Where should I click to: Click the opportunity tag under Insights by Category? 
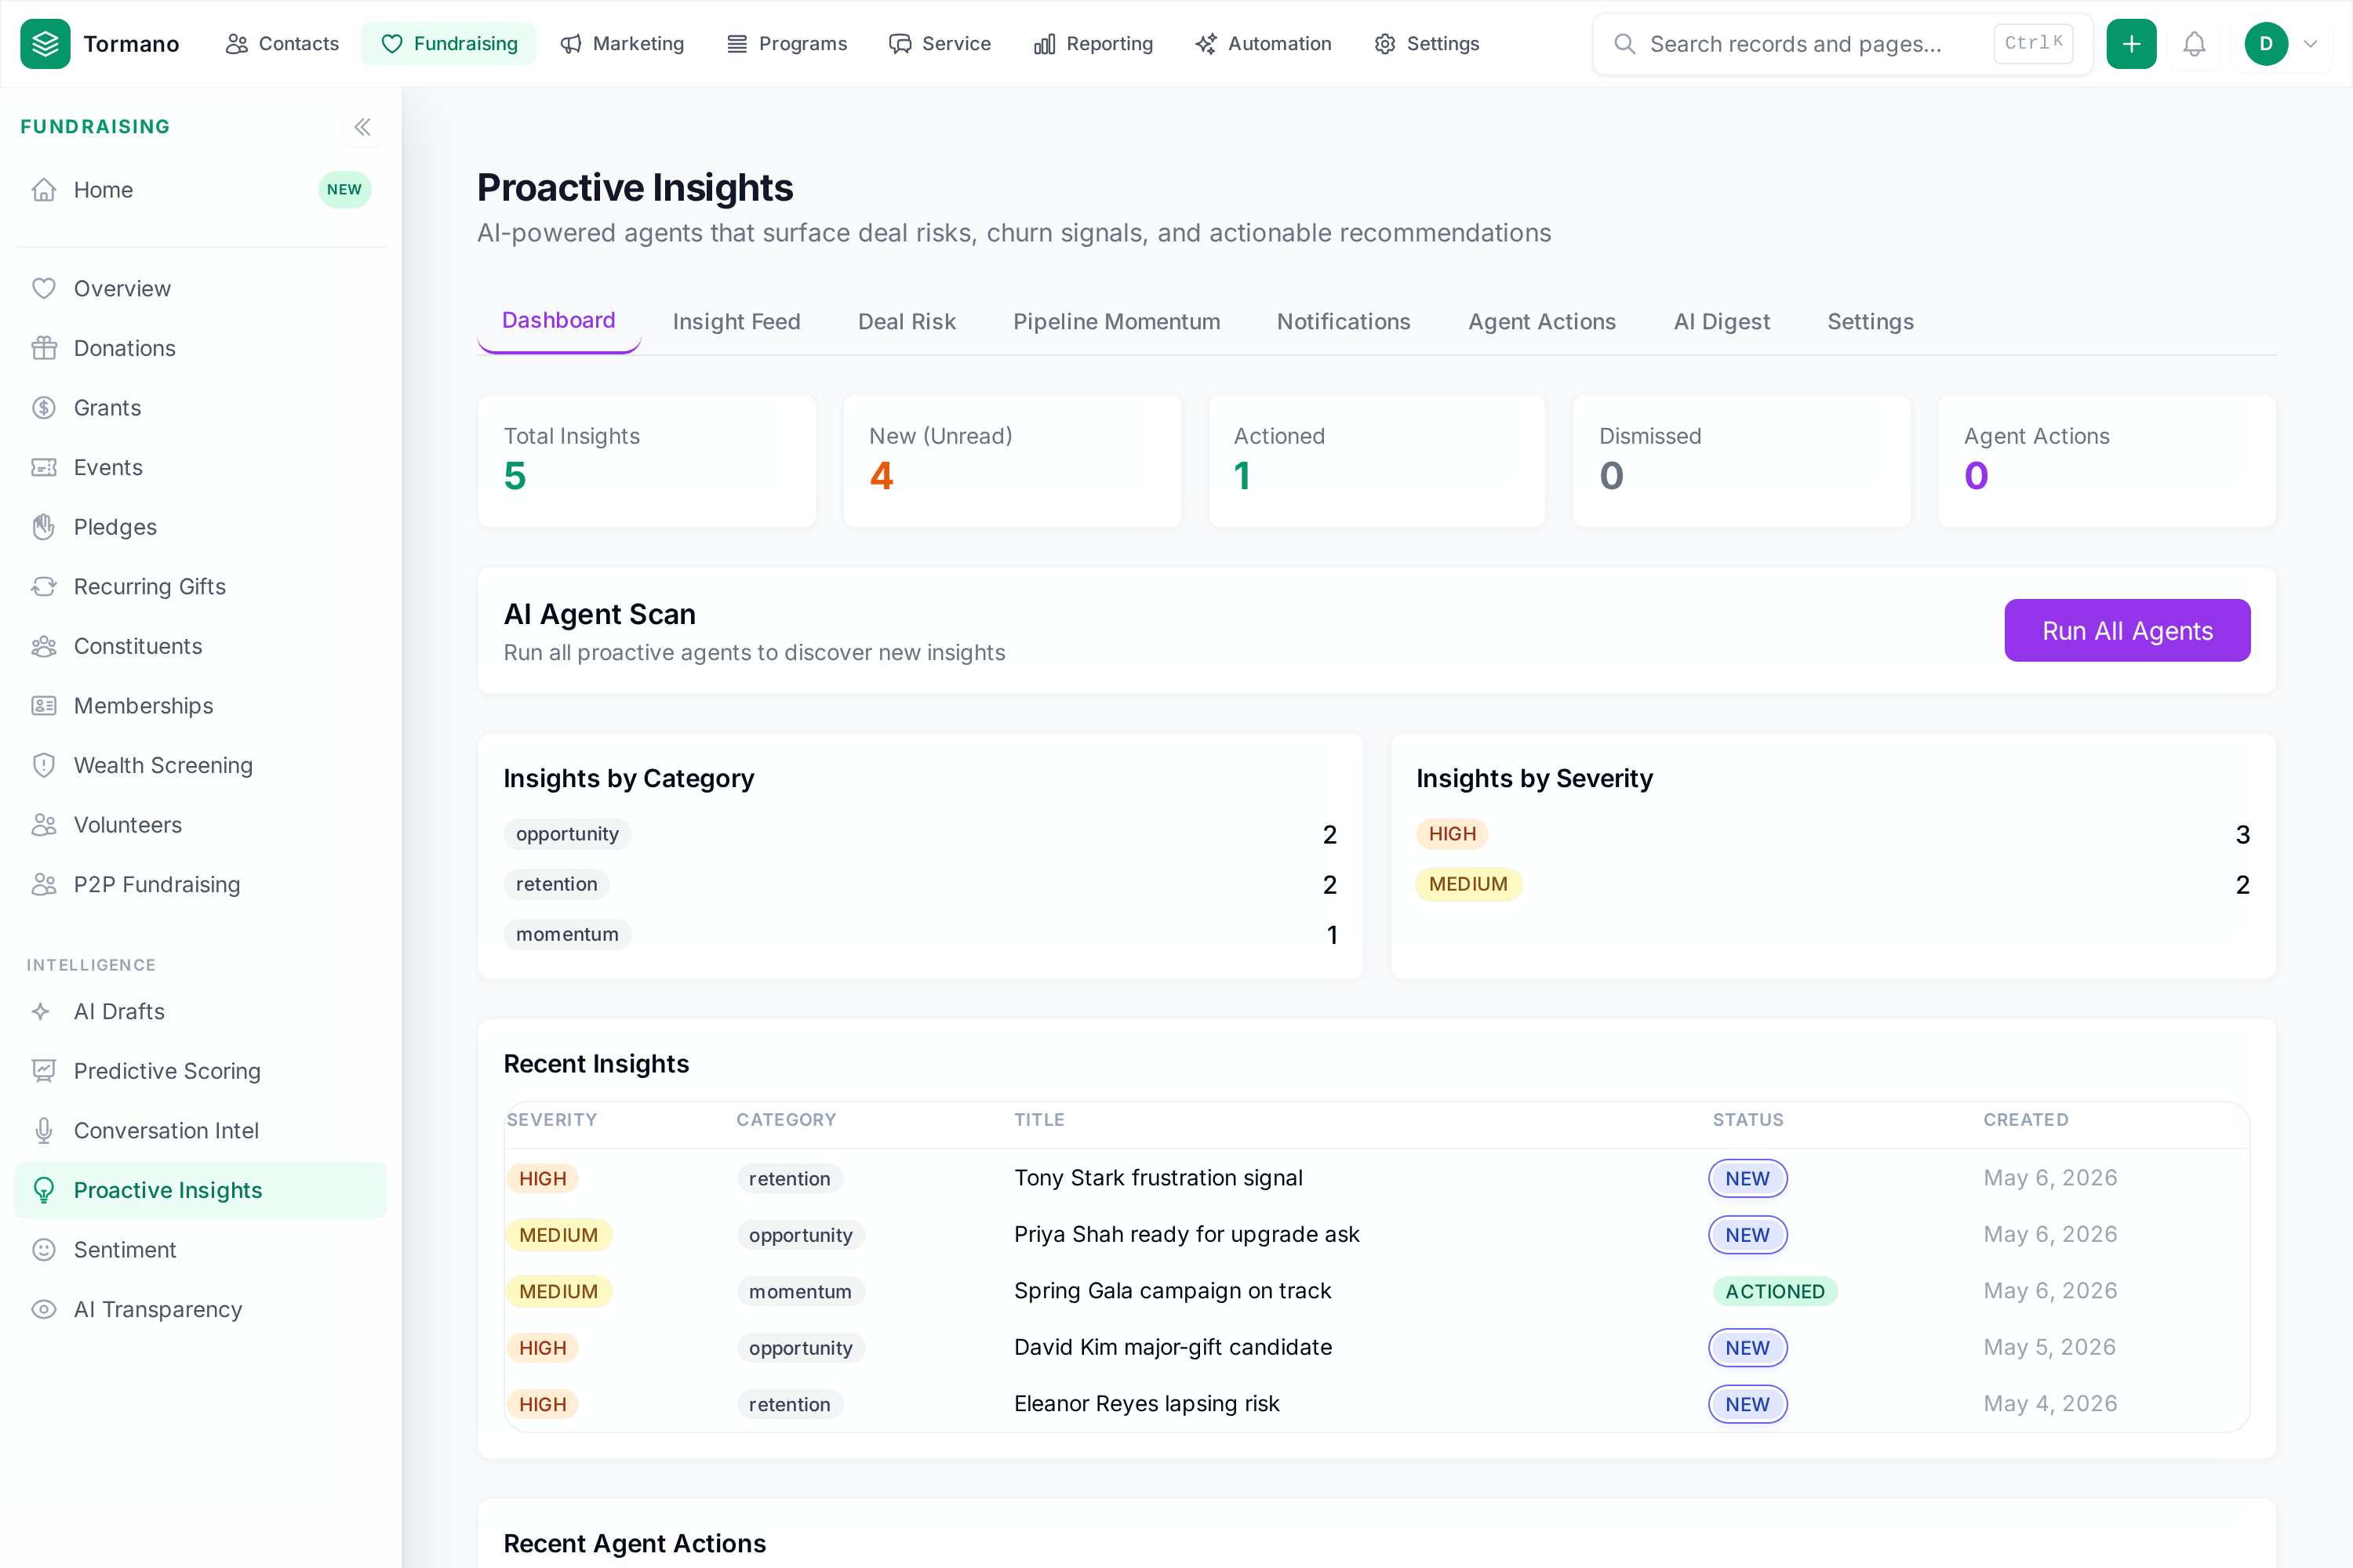(x=567, y=834)
